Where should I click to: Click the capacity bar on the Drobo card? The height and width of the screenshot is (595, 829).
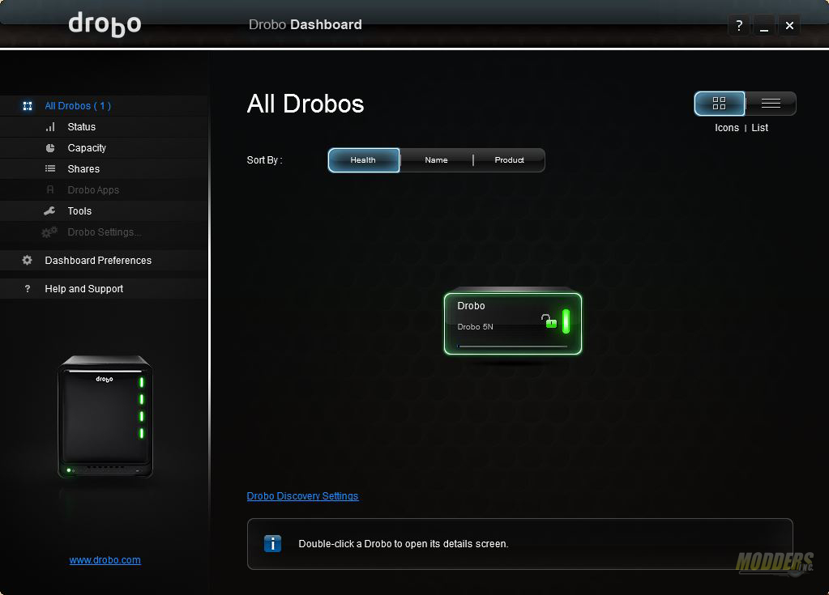coord(512,346)
